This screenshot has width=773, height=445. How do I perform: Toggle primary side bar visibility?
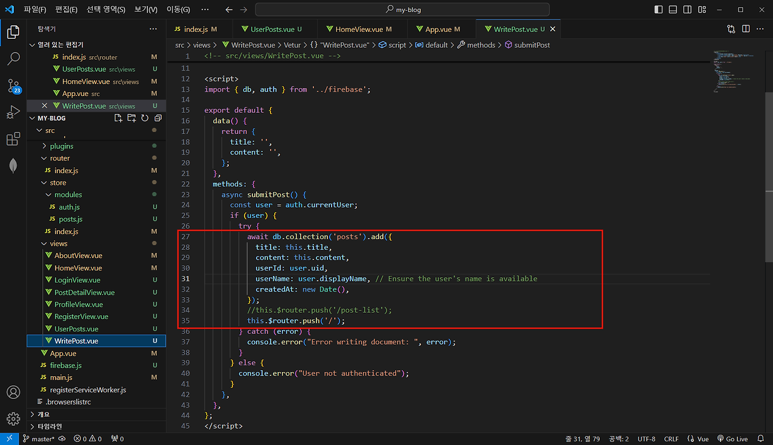coord(658,10)
